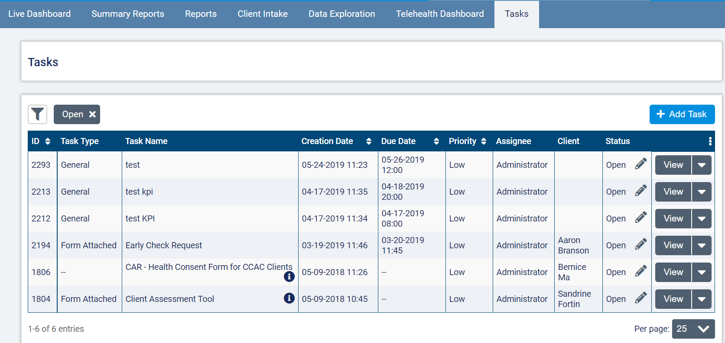View task 2212 test KPI
Screen dimensions: 725x343
pos(673,218)
